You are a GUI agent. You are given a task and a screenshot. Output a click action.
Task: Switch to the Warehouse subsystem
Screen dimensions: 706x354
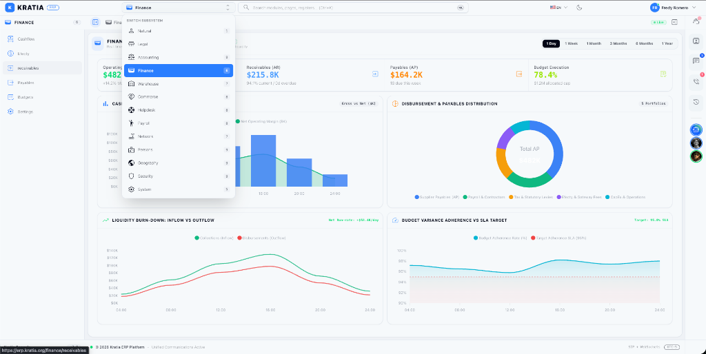[179, 83]
